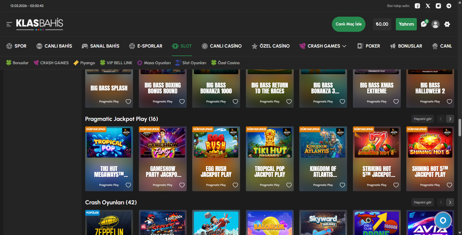Click the Canlı Maç İzle button
462x235 pixels.
(349, 24)
